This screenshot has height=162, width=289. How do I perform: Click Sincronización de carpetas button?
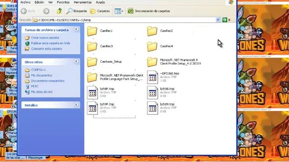point(149,11)
